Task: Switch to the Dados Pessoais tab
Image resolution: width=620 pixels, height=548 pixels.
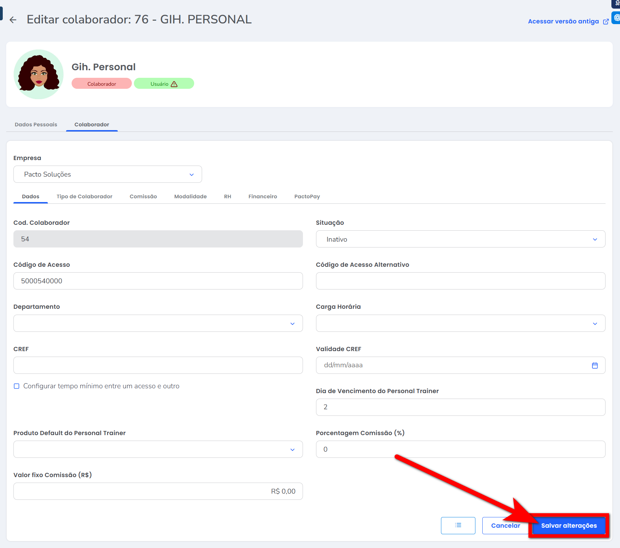Action: 36,125
